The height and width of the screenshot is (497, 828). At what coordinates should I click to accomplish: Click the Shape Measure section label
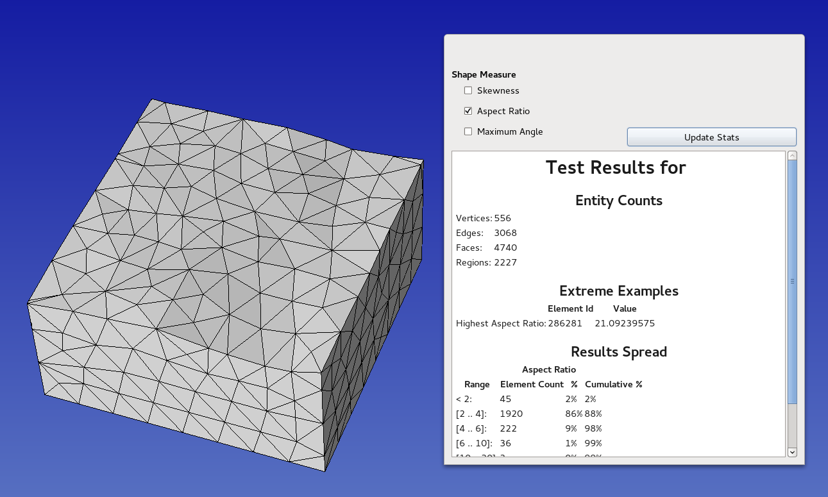pyautogui.click(x=484, y=74)
